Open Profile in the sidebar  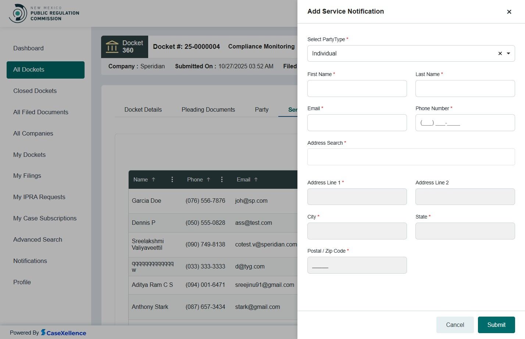[22, 282]
